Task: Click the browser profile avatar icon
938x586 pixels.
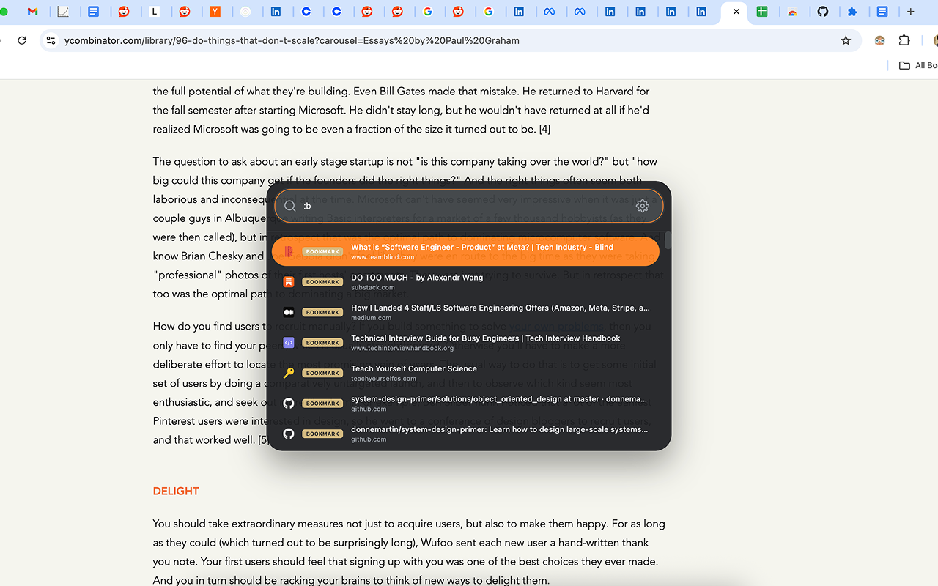Action: coord(878,40)
